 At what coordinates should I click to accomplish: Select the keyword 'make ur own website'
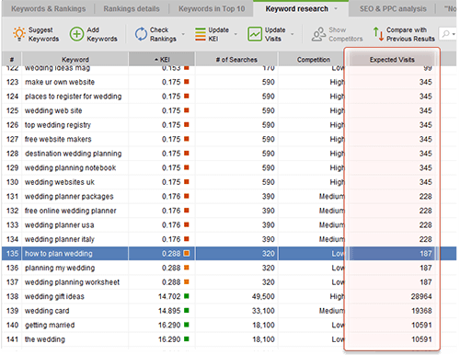click(60, 82)
